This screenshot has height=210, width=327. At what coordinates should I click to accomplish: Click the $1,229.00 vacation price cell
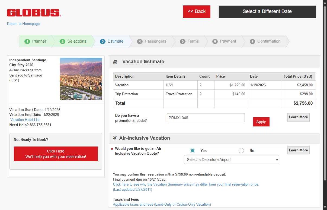click(x=231, y=85)
